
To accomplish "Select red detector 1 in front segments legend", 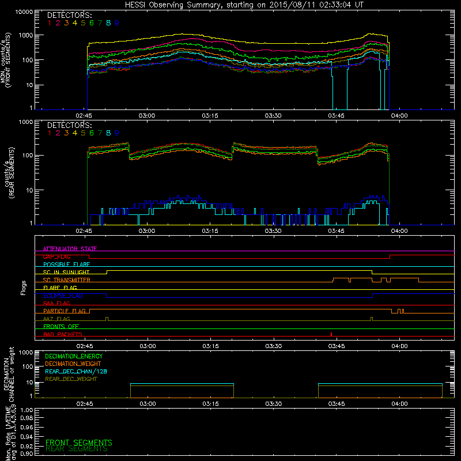I will (x=50, y=23).
